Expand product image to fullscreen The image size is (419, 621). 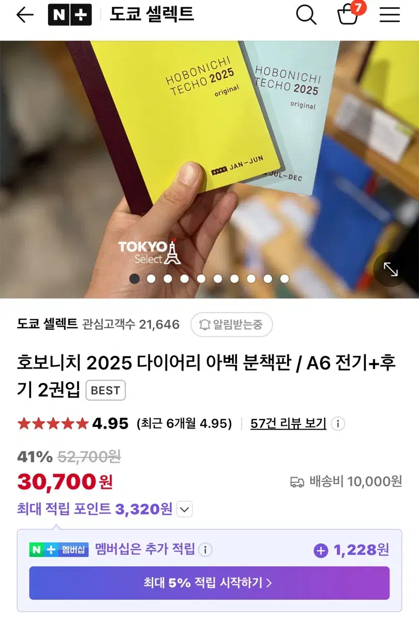tap(391, 269)
